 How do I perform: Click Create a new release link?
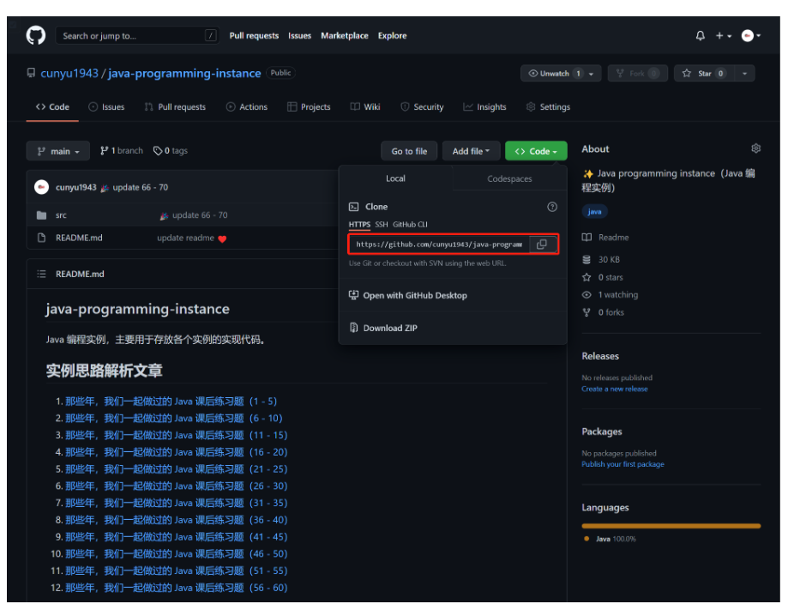tap(615, 389)
